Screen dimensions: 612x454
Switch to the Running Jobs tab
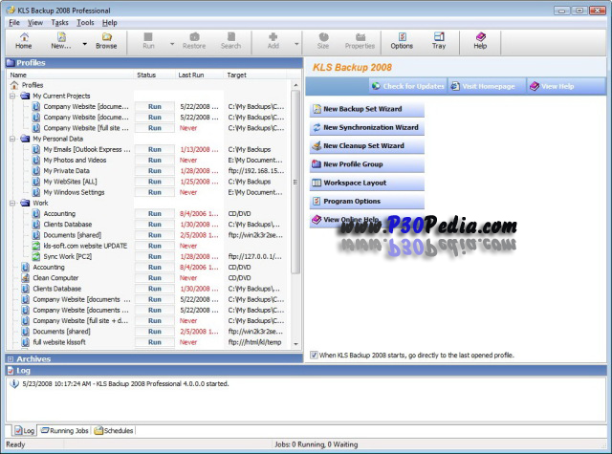coord(65,431)
